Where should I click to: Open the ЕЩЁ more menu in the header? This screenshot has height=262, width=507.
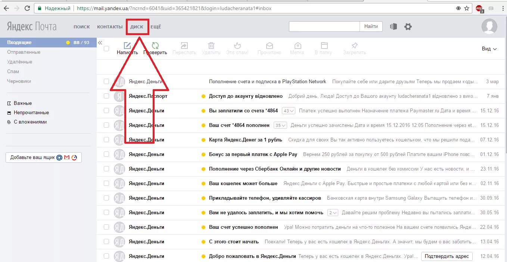(x=156, y=27)
